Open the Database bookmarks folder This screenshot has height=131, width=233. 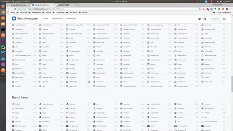72,12
